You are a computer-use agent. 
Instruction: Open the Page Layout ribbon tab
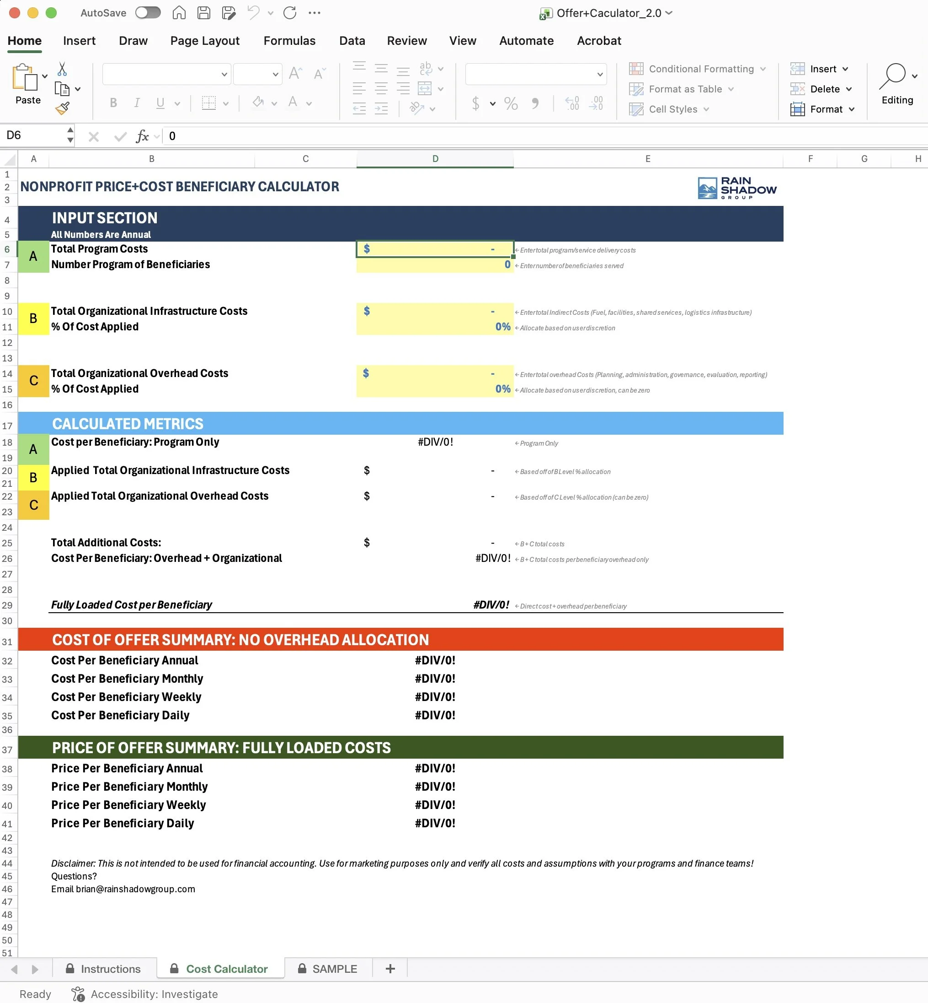[x=205, y=41]
